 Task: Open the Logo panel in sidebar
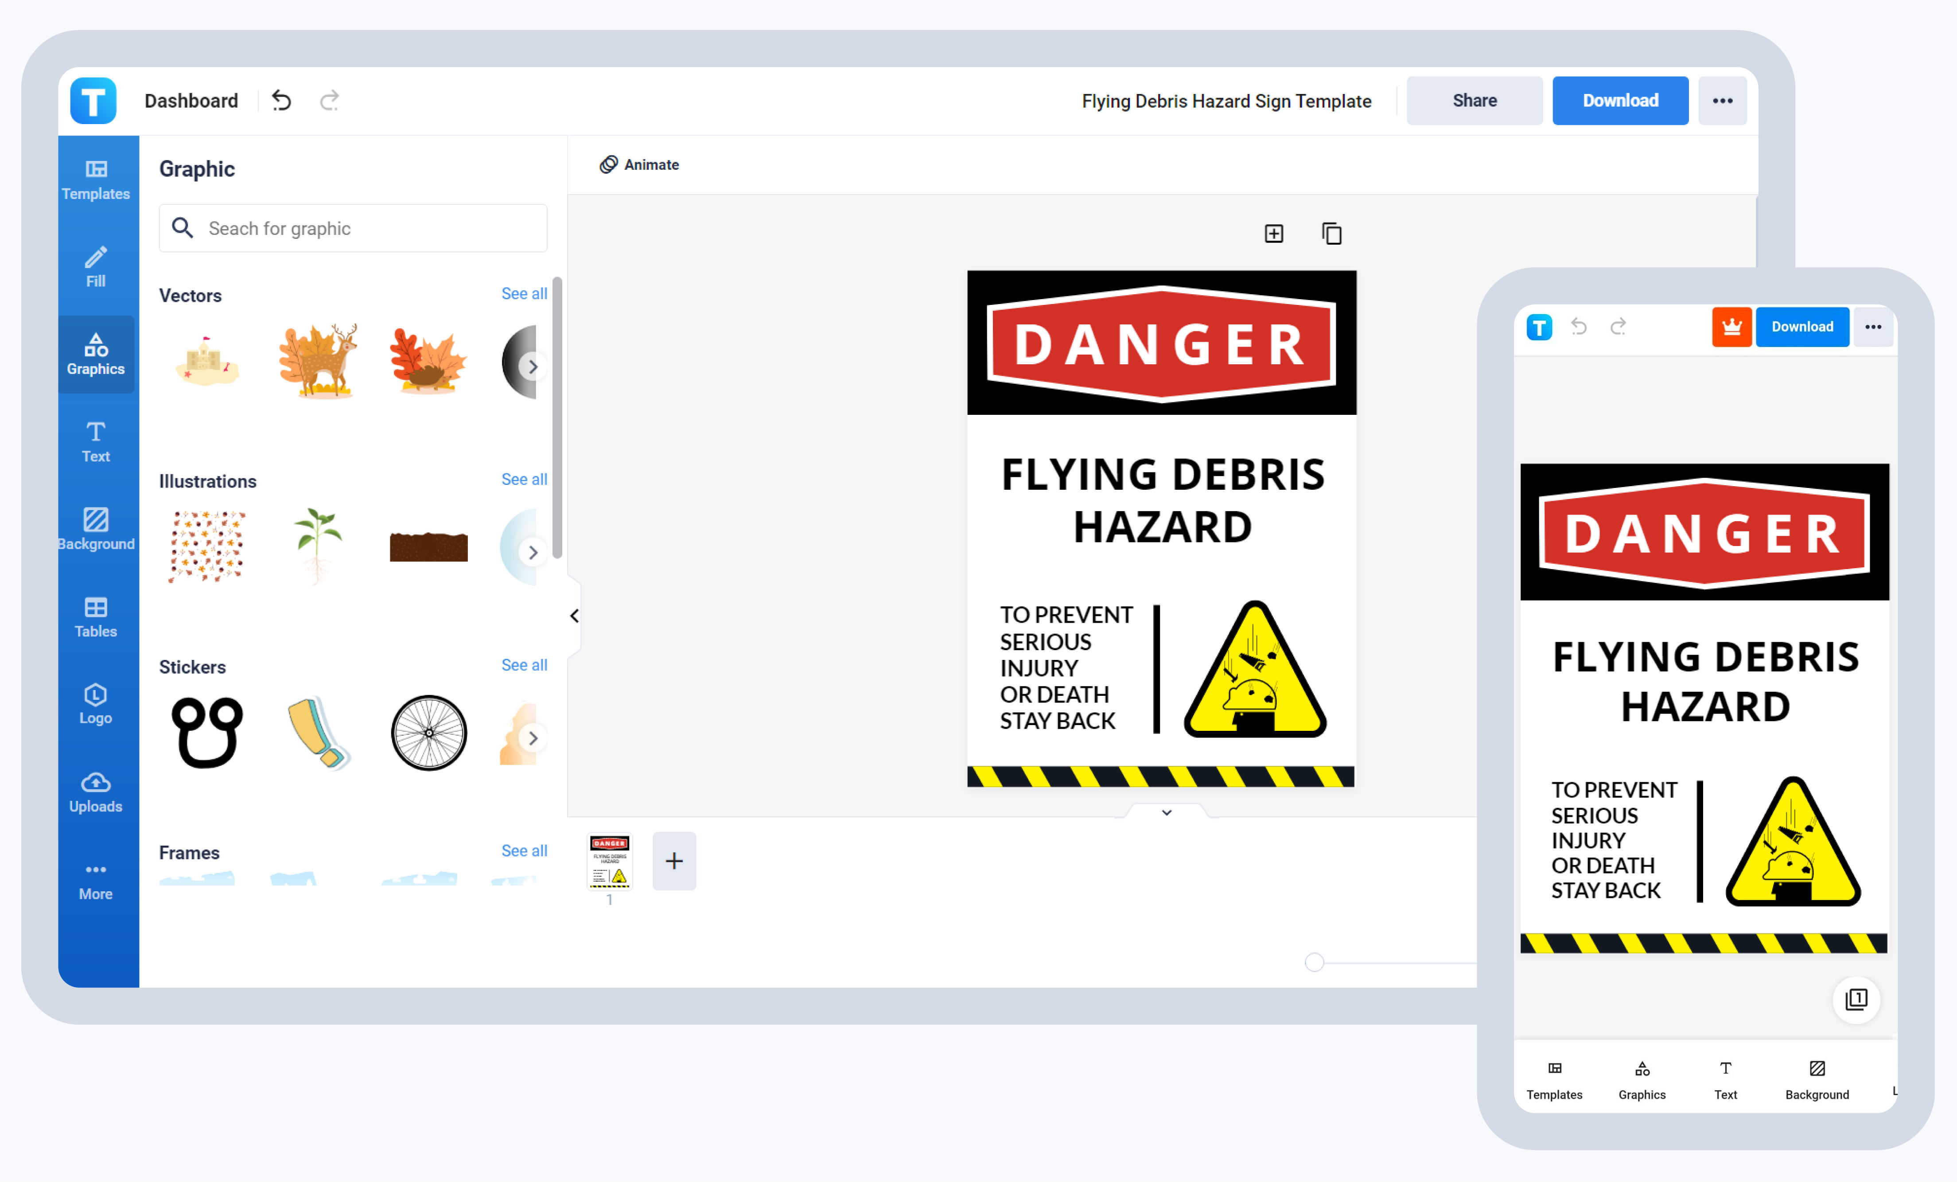[x=95, y=704]
